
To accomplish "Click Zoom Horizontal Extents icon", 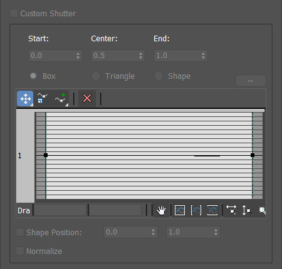I will (x=196, y=210).
